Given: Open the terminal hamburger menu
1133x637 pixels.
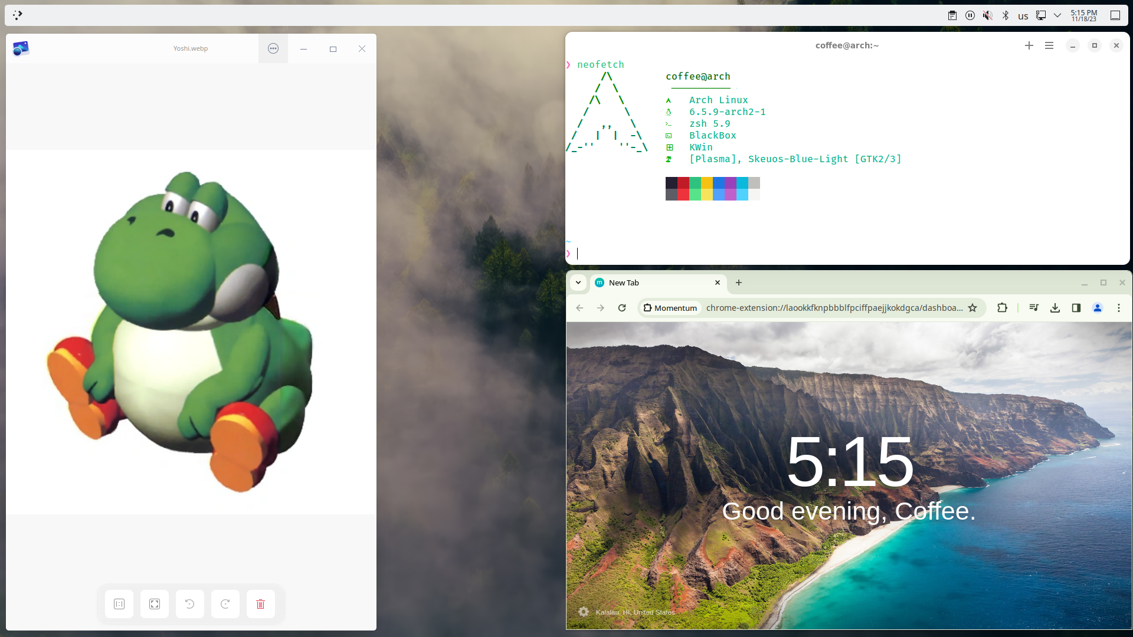Looking at the screenshot, I should [x=1049, y=45].
